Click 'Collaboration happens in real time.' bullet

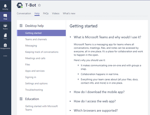[100, 74]
